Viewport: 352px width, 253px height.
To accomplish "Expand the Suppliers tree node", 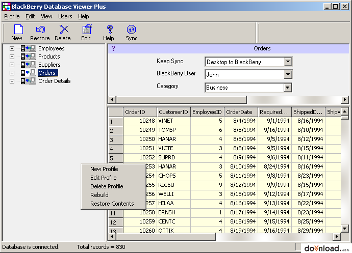I will (12, 65).
